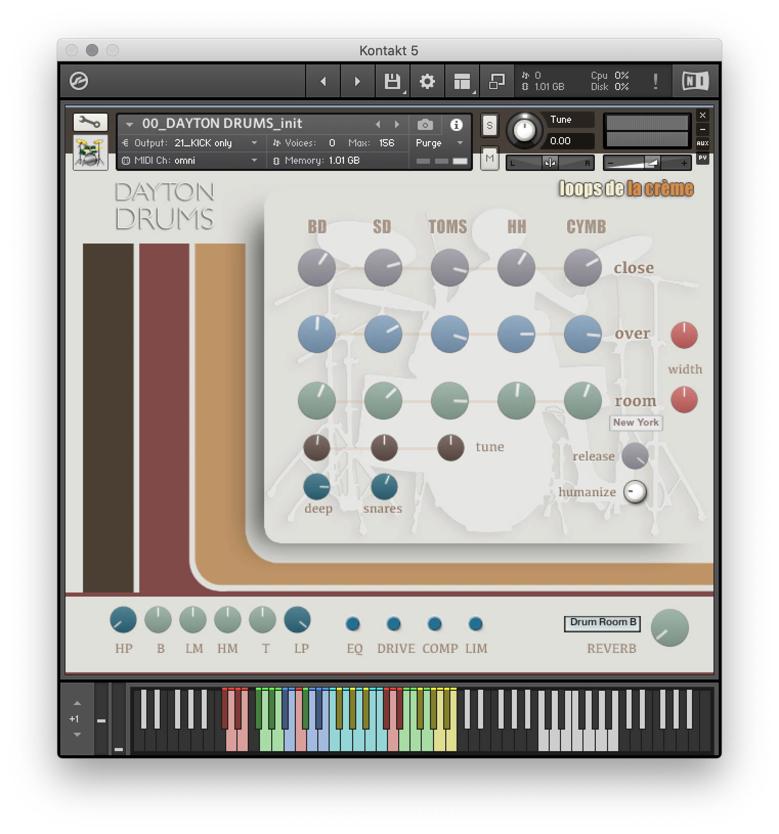Click the drum kit instrument thumbnail
Viewport: 779px width, 834px height.
pyautogui.click(x=90, y=152)
